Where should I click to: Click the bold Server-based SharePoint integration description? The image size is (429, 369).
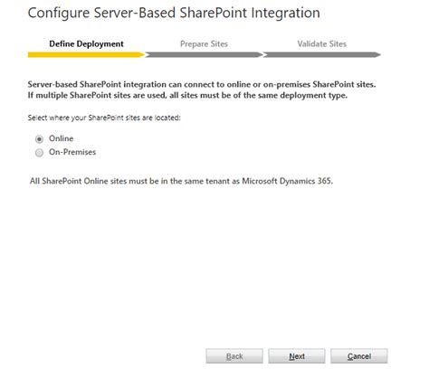[x=202, y=90]
